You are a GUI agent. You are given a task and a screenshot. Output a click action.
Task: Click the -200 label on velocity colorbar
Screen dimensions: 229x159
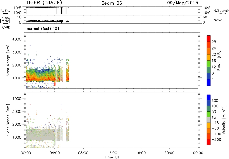click(216, 139)
